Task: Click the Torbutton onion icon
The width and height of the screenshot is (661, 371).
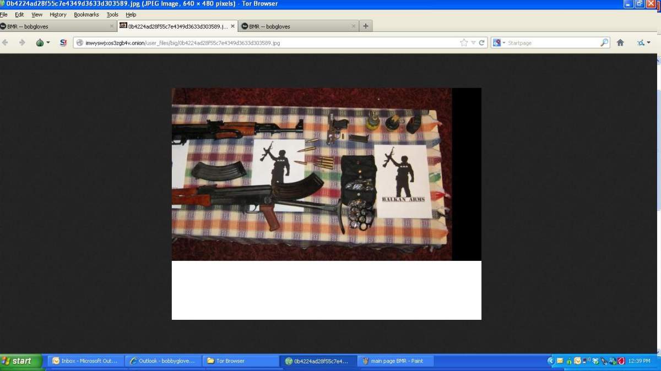Action: (40, 42)
